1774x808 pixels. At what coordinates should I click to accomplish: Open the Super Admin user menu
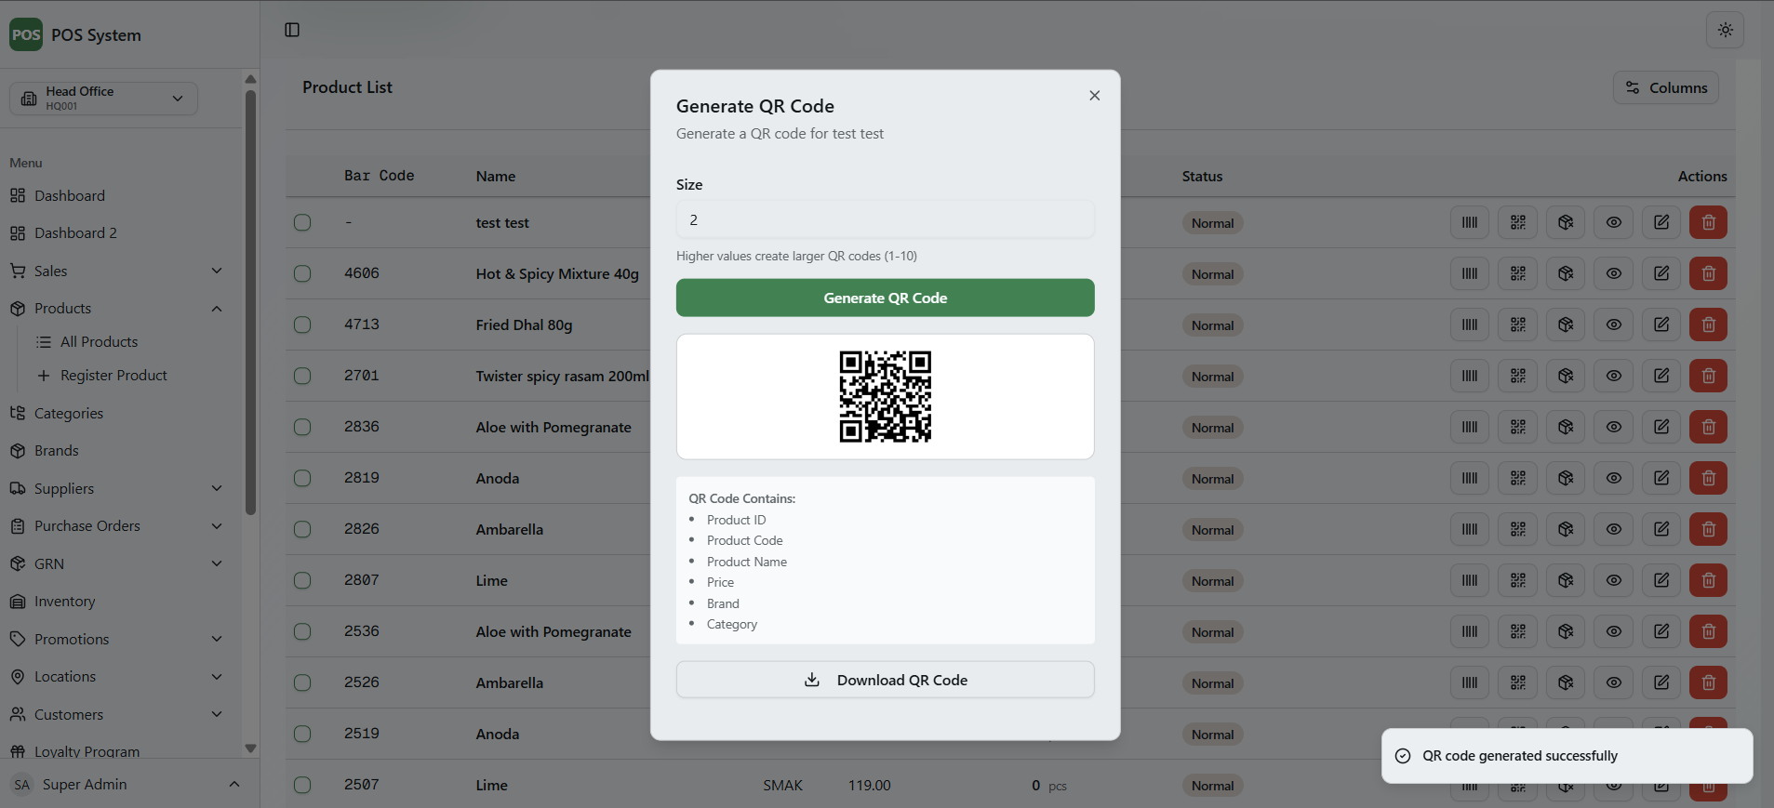pos(127,784)
